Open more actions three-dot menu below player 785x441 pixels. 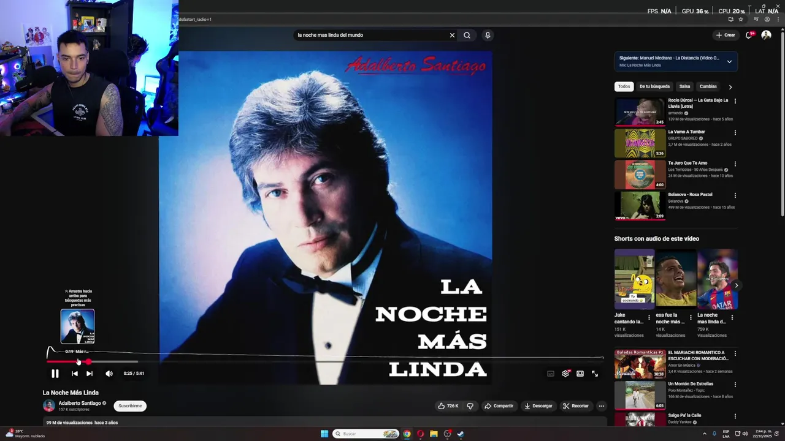click(x=601, y=406)
